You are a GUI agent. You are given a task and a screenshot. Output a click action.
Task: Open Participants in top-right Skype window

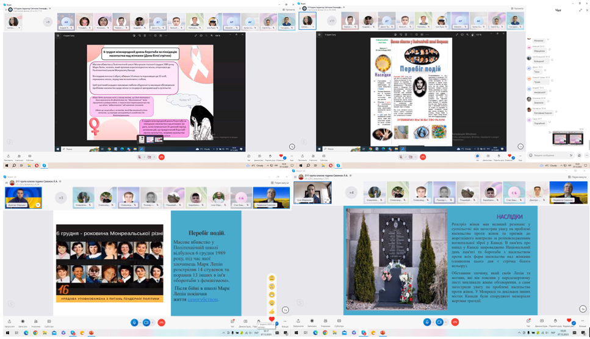tap(312, 157)
